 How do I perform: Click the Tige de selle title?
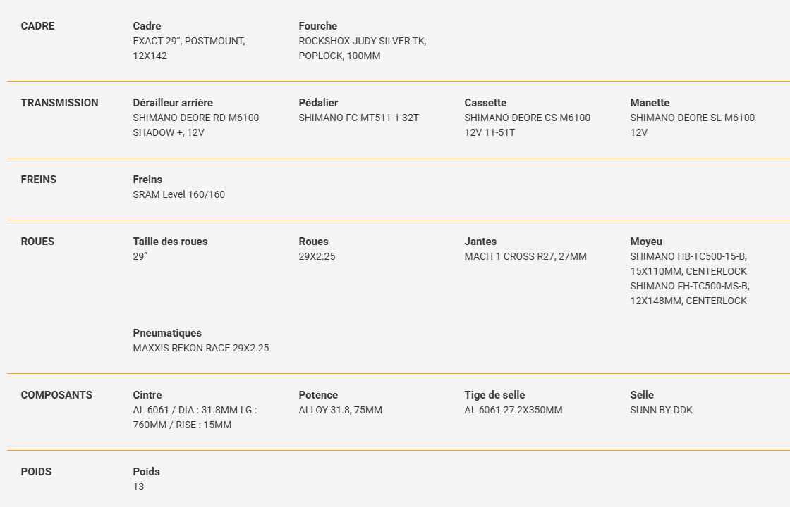click(494, 395)
